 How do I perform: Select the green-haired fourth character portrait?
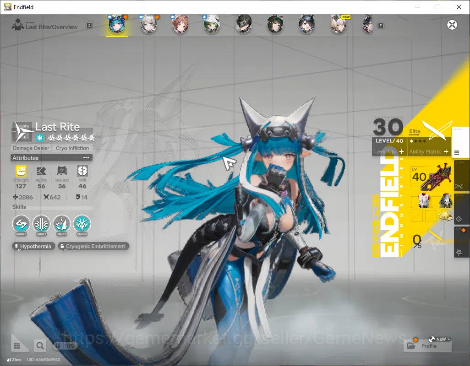(212, 25)
